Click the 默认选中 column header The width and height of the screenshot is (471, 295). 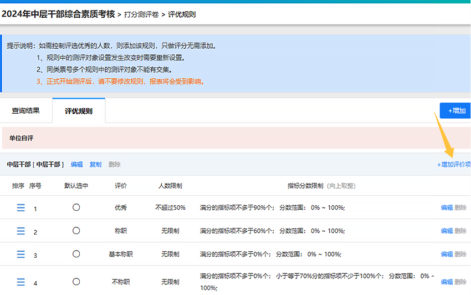tap(76, 186)
